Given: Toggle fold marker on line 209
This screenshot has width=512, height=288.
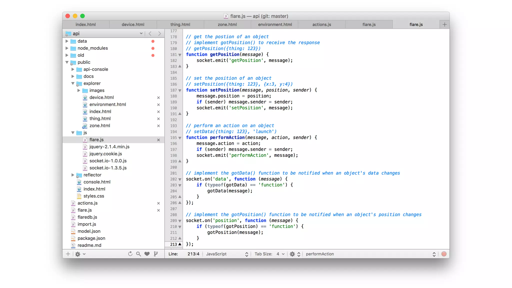Looking at the screenshot, I should point(180,221).
